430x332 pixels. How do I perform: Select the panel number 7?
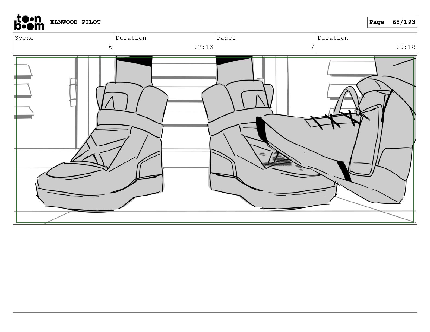[312, 47]
